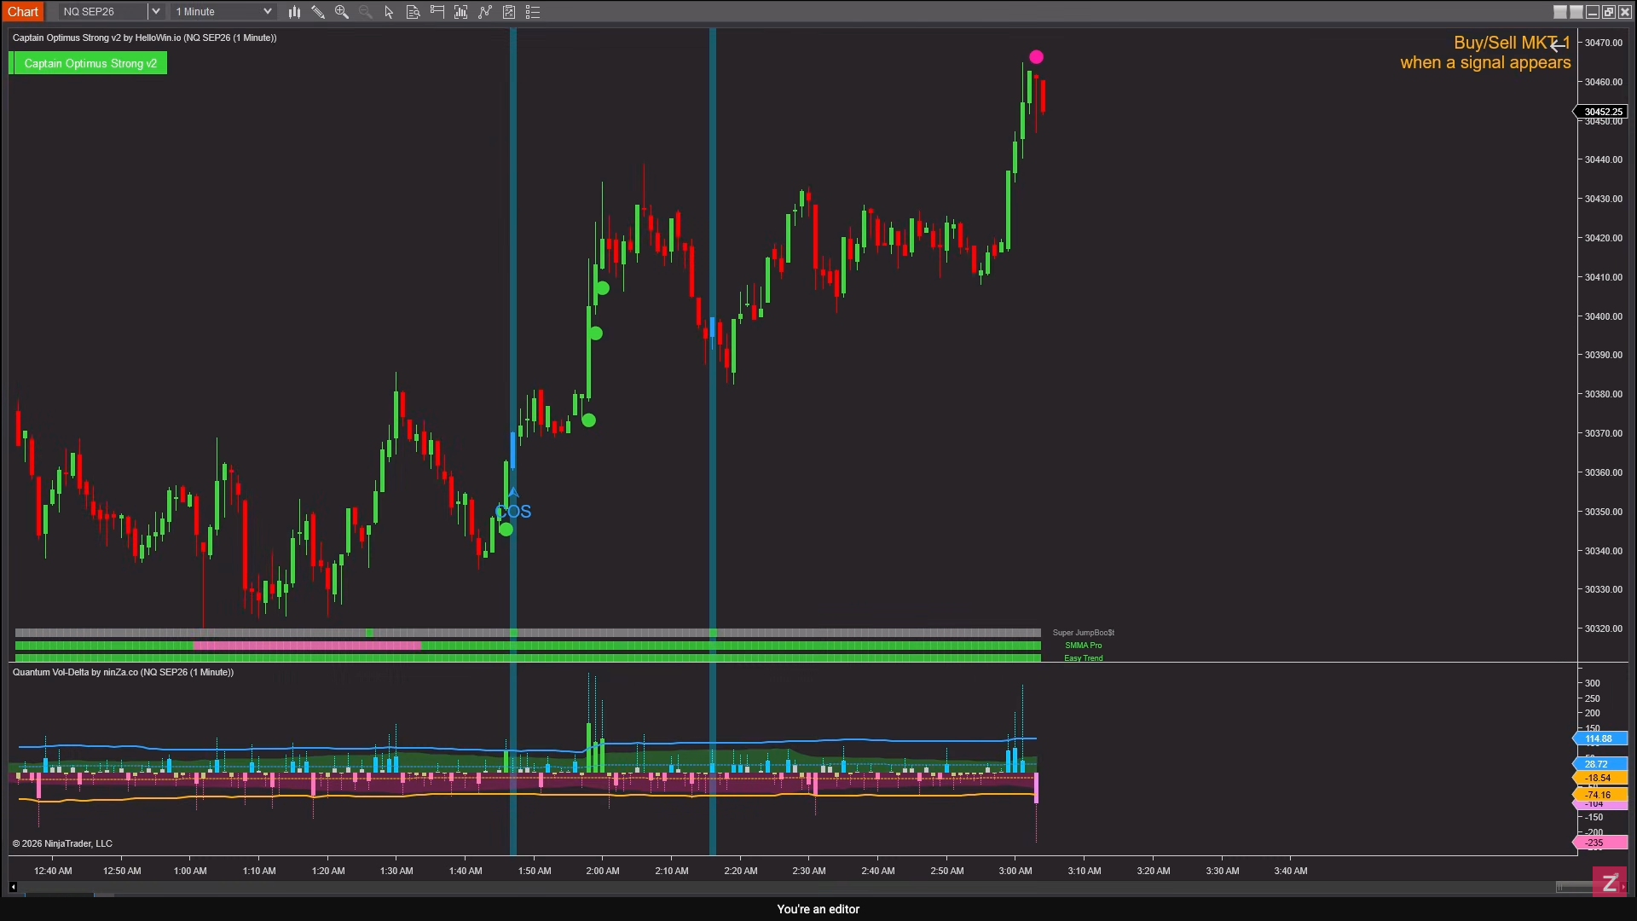1637x921 pixels.
Task: Click the first gray window link button
Action: tap(1560, 12)
